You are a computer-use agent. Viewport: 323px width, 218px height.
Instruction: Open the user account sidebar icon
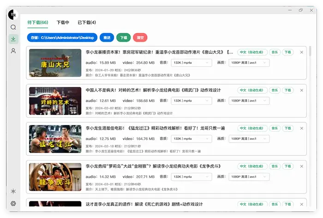(13, 51)
